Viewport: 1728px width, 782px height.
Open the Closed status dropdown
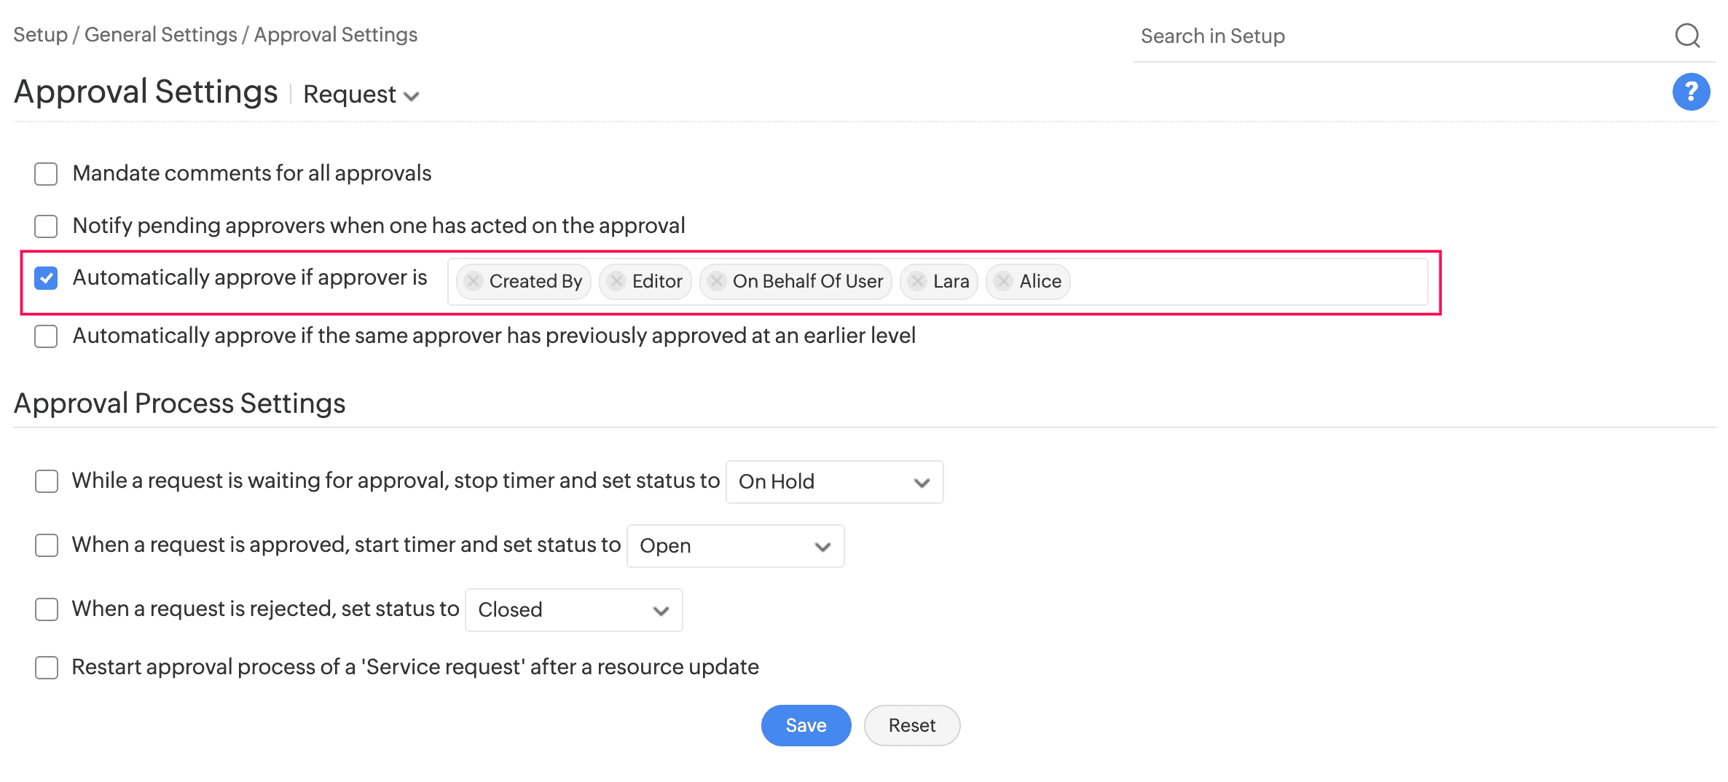point(573,610)
